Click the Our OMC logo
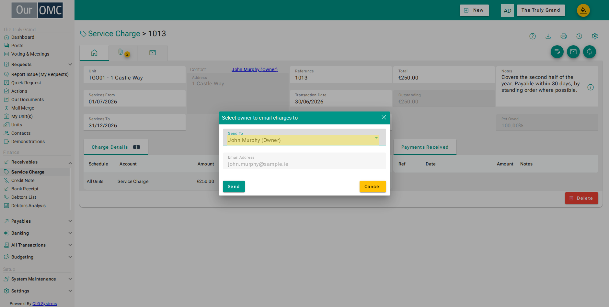This screenshot has width=609, height=307. tap(37, 10)
